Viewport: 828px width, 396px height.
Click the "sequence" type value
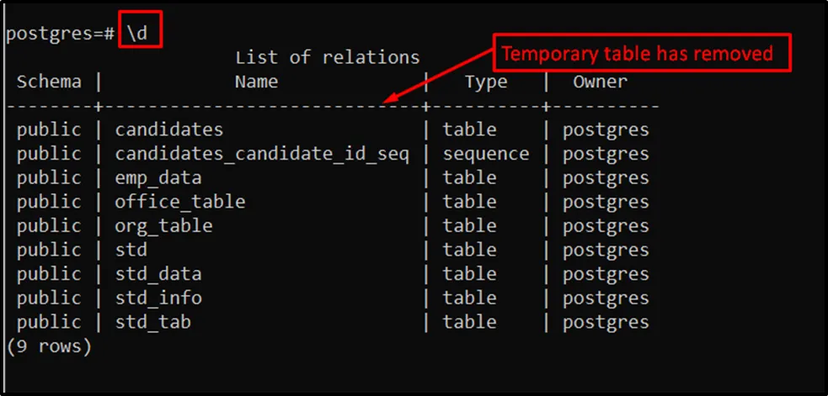tap(486, 154)
